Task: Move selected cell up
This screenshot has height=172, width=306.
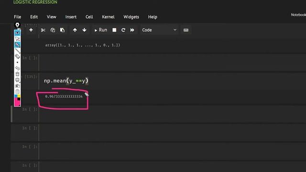Action: [75, 30]
